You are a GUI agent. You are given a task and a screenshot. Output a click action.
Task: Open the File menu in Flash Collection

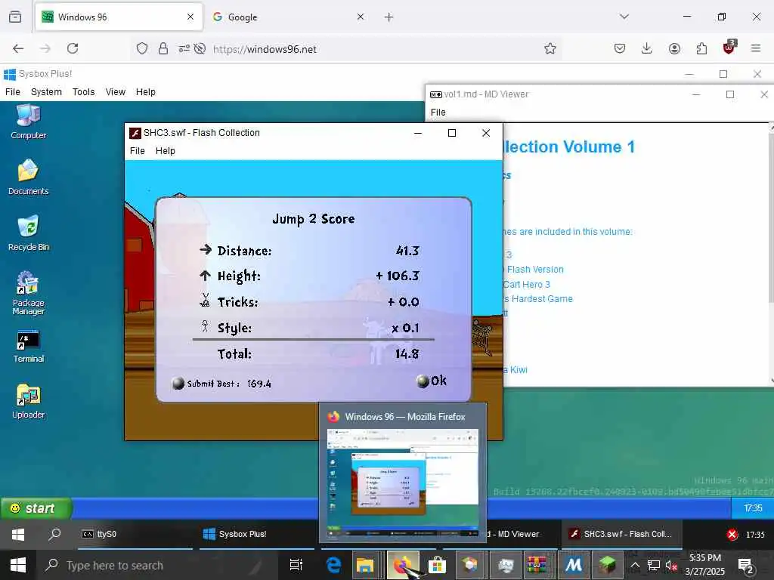tap(138, 151)
